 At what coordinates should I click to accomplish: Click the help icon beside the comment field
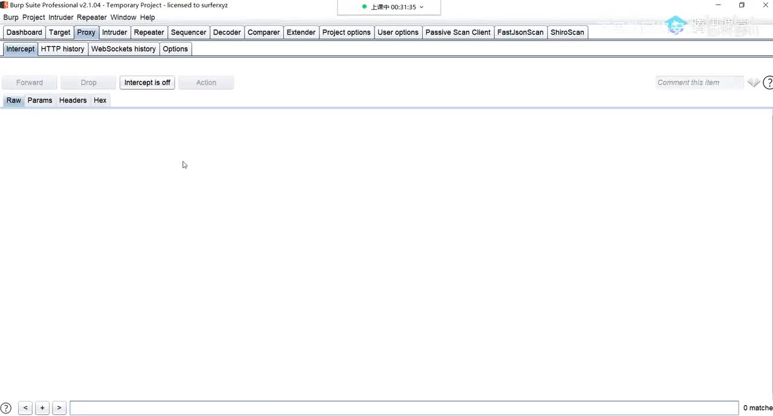(768, 83)
